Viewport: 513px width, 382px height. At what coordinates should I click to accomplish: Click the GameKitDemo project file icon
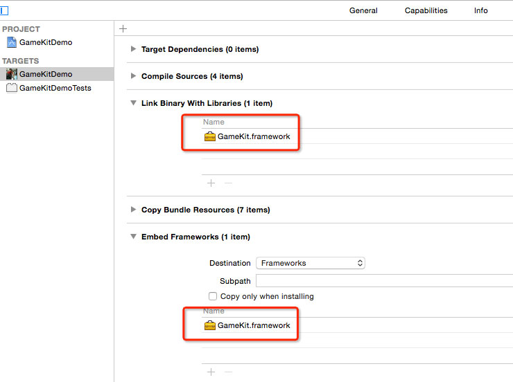[12, 42]
